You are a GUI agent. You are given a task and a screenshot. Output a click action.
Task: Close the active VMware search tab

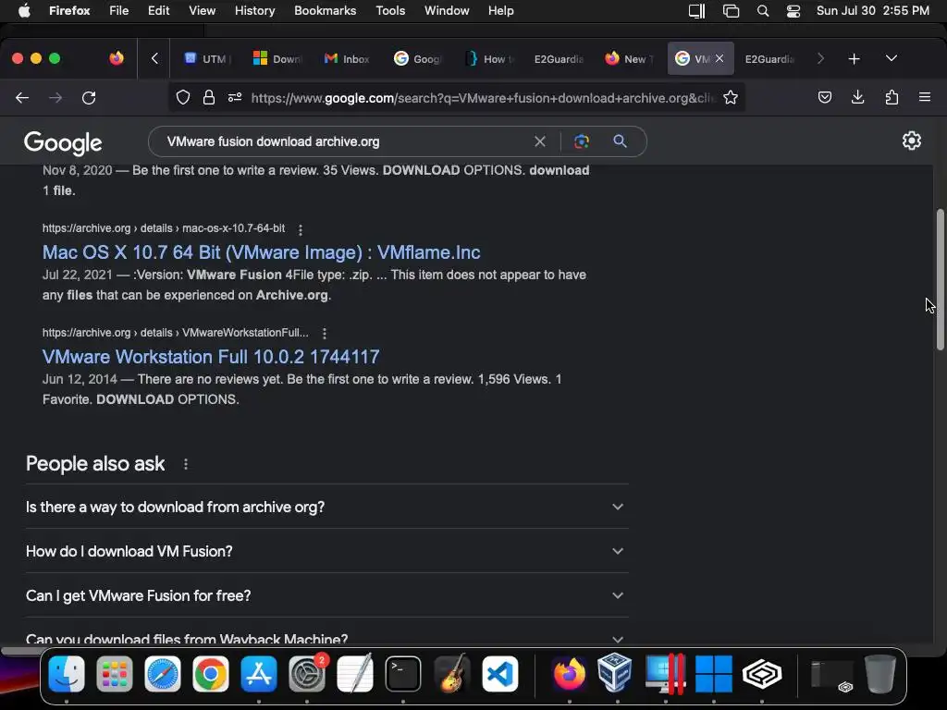click(x=719, y=58)
